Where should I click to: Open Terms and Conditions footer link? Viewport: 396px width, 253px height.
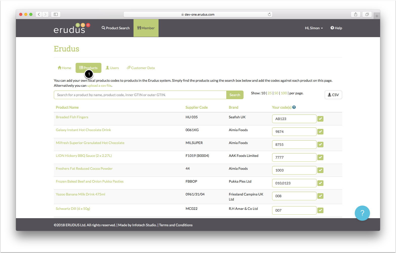(x=176, y=225)
